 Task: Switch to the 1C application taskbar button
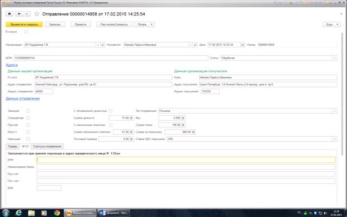80,213
